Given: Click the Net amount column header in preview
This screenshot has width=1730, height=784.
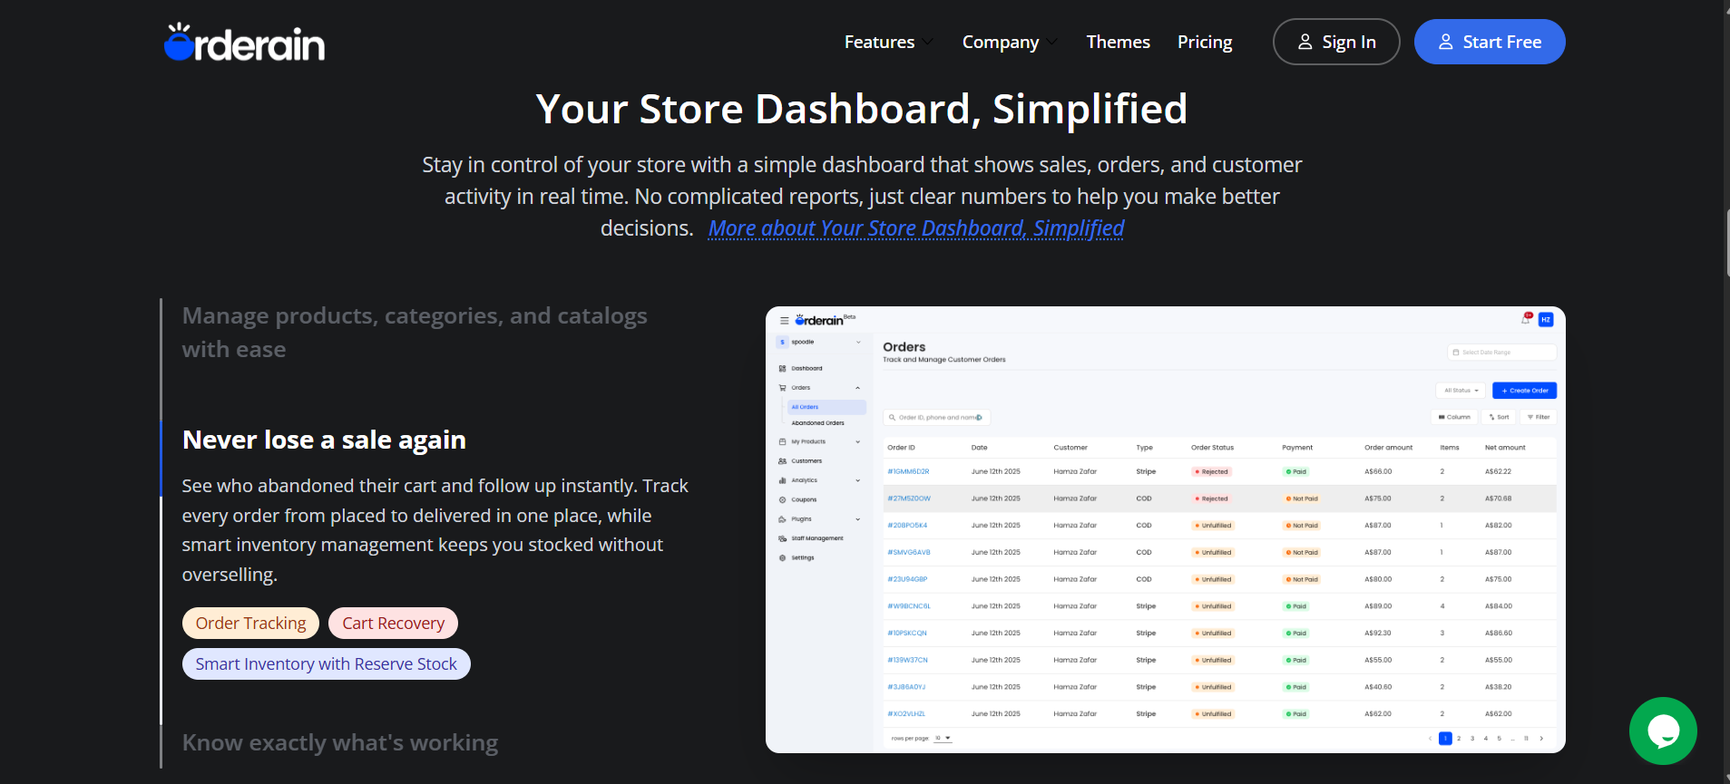Looking at the screenshot, I should [1505, 448].
